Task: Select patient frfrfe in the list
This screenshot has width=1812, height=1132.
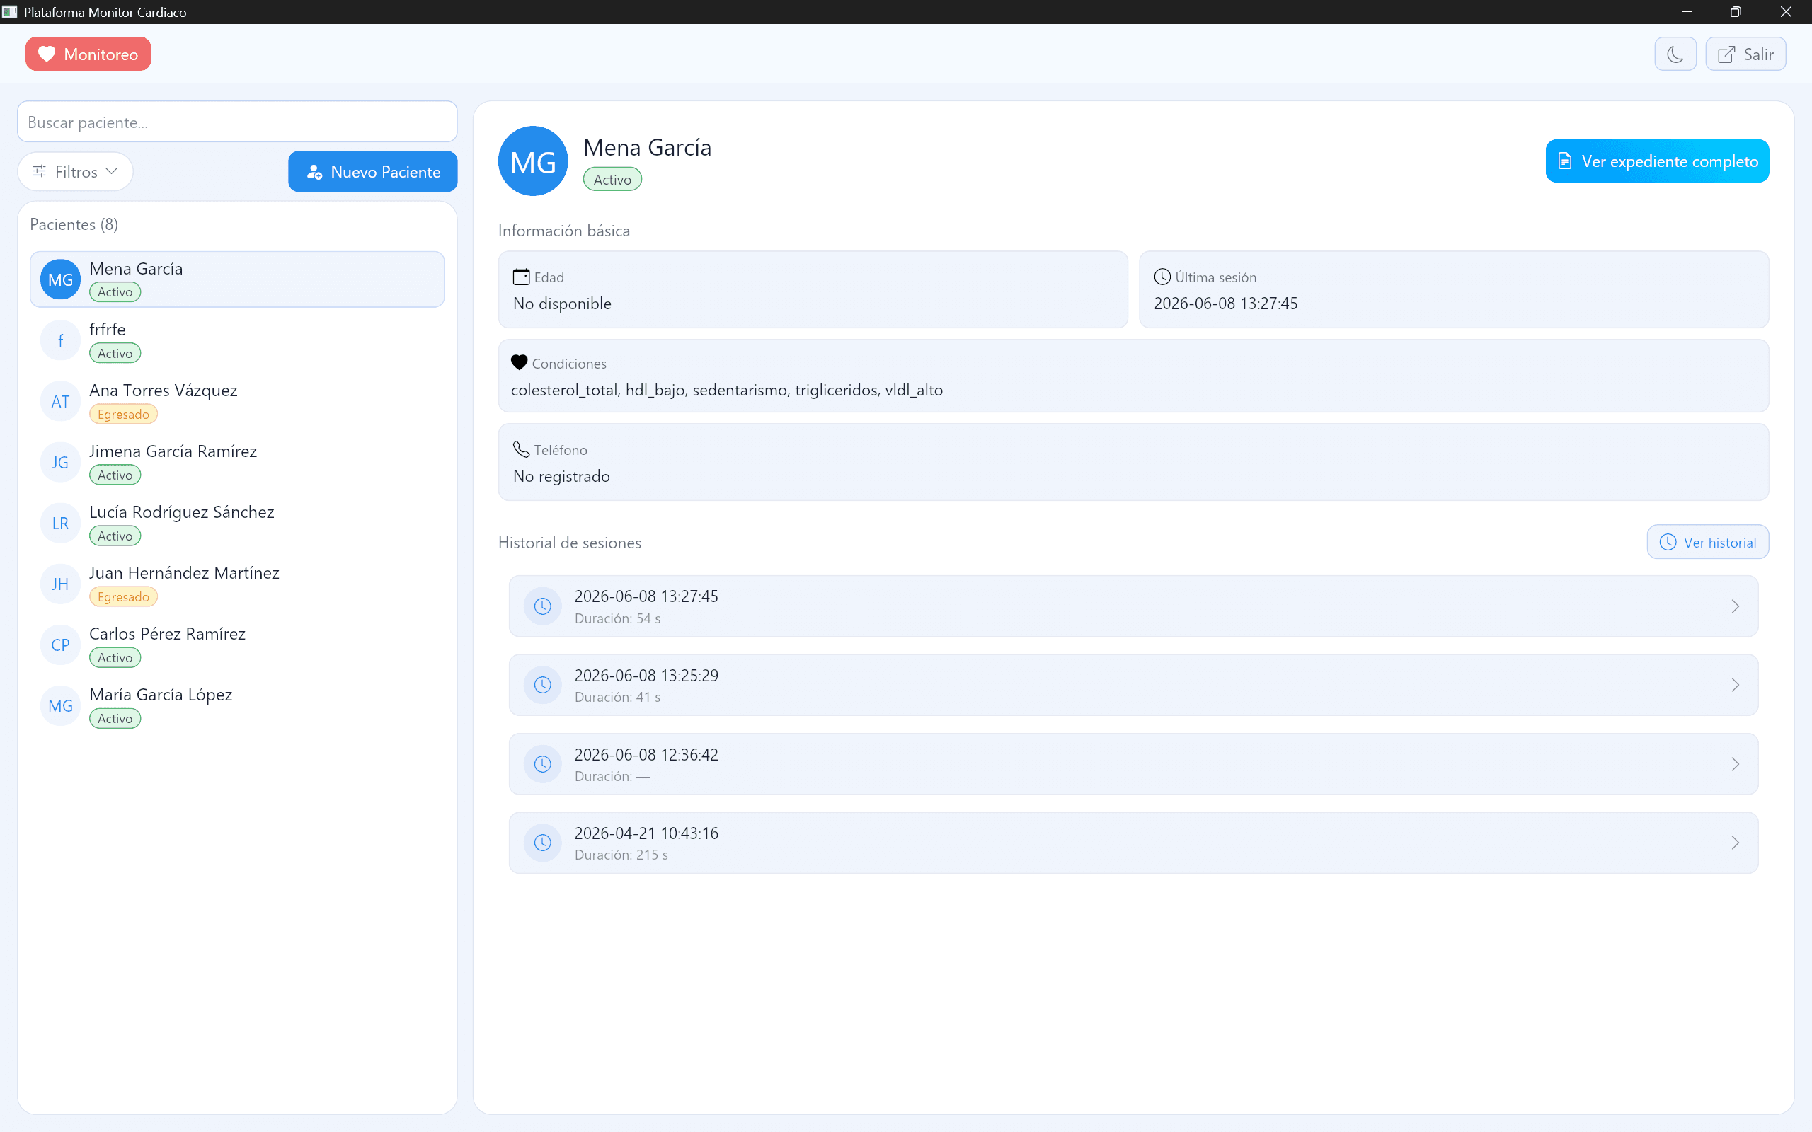Action: pos(237,340)
